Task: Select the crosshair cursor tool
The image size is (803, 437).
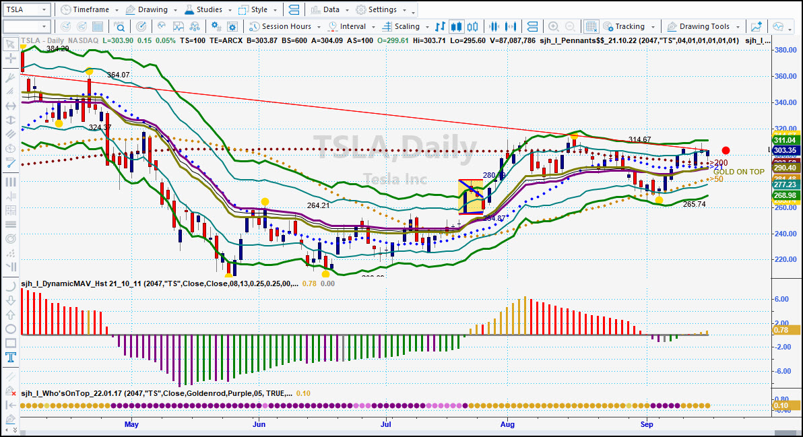Action: [x=9, y=59]
